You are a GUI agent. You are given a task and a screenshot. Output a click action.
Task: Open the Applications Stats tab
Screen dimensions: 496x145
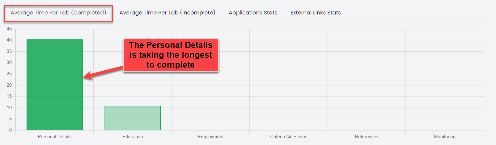pos(253,13)
